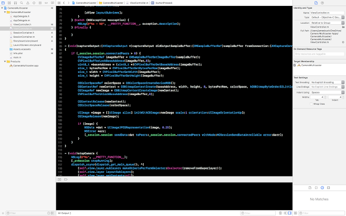Click CameraMulticaster folder in jump bar

111,3
